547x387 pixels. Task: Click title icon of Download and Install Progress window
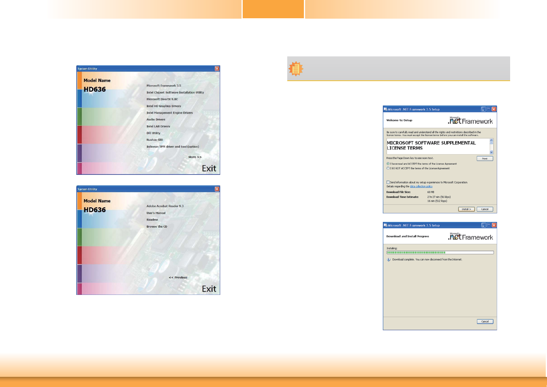point(385,225)
